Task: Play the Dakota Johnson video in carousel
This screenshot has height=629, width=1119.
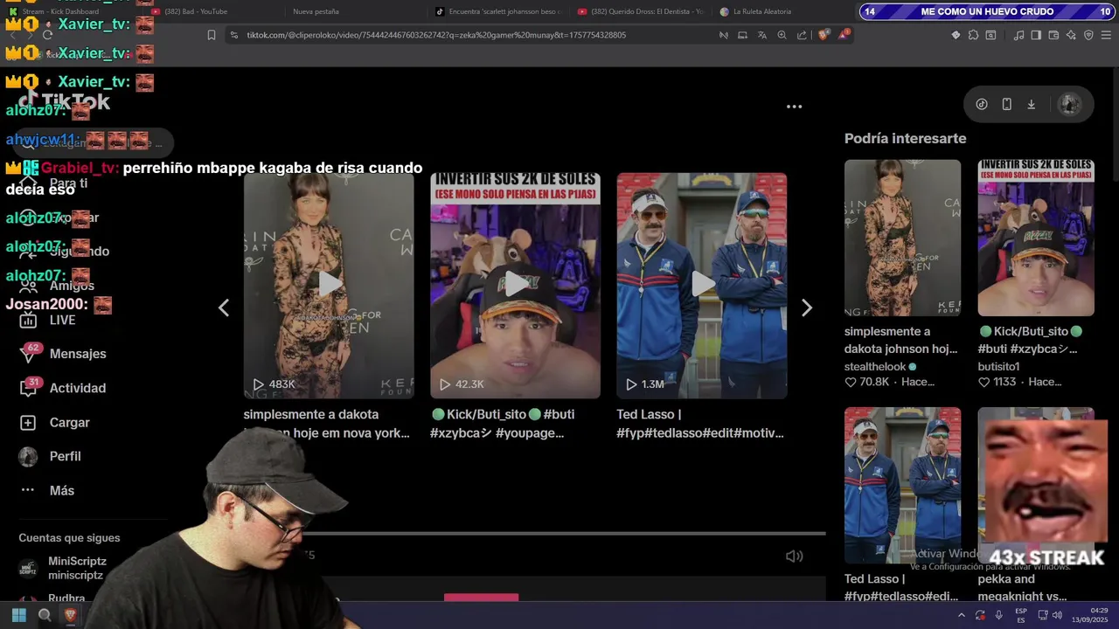Action: [329, 285]
